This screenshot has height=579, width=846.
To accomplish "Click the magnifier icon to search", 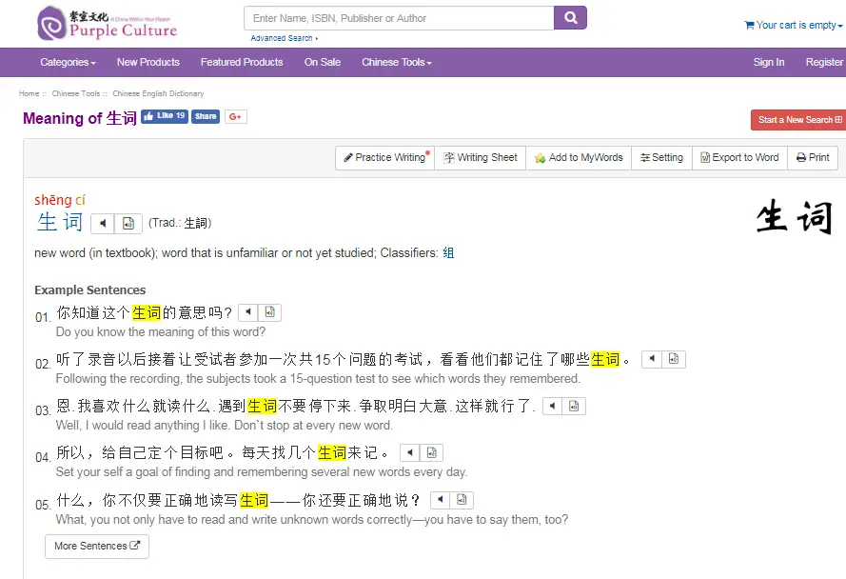I will click(570, 17).
